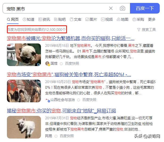Switch to 图片 image results
The width and height of the screenshot is (164, 142).
click(x=91, y=19)
